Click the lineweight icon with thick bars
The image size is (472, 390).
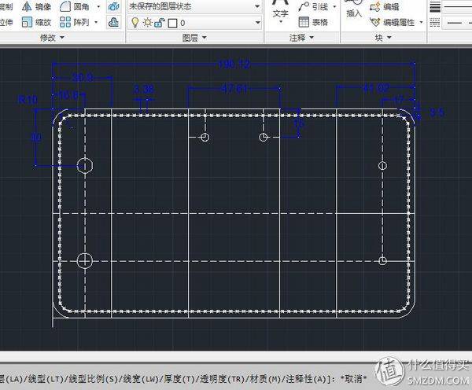(x=435, y=6)
